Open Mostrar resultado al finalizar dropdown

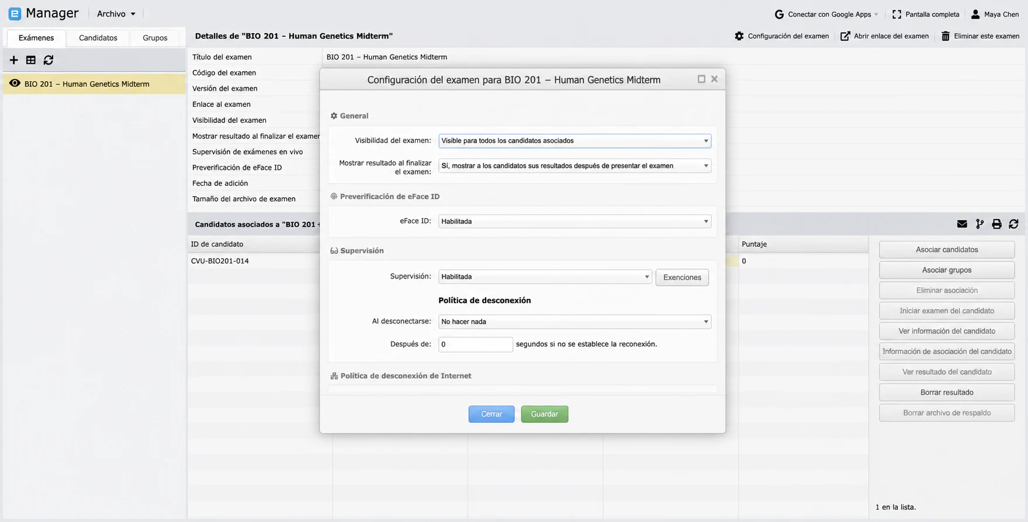[574, 166]
